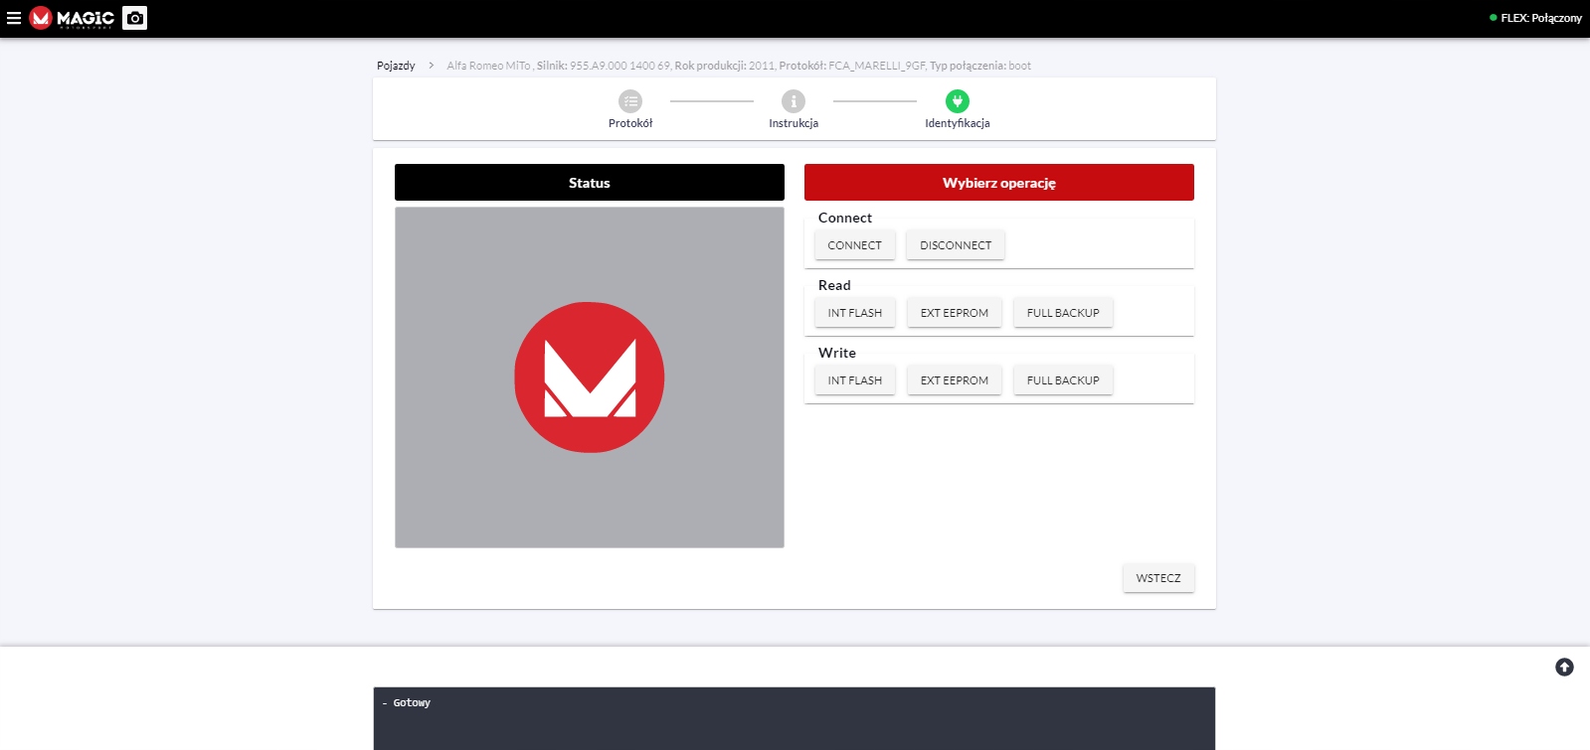Open the Instrukcja info step icon
The width and height of the screenshot is (1590, 750).
click(x=794, y=101)
